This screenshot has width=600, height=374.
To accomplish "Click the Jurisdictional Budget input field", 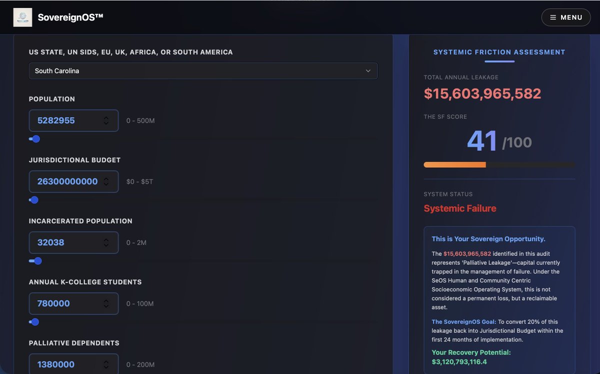I will tap(73, 182).
